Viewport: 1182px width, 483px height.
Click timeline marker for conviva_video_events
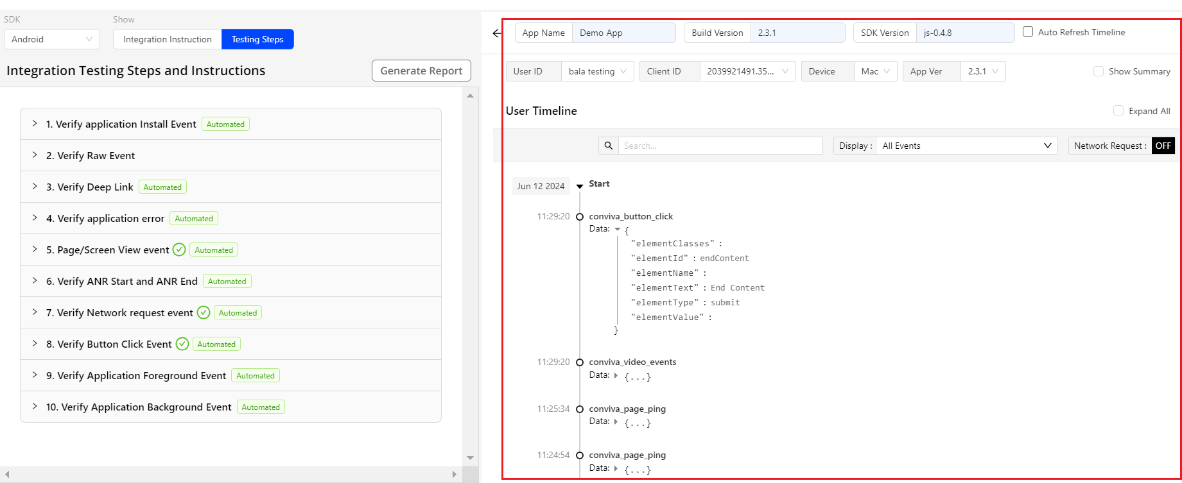click(x=580, y=362)
